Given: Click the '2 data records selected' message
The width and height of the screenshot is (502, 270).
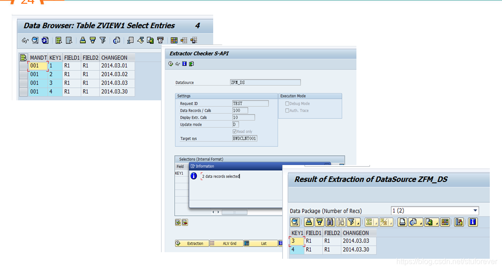Looking at the screenshot, I should [221, 176].
